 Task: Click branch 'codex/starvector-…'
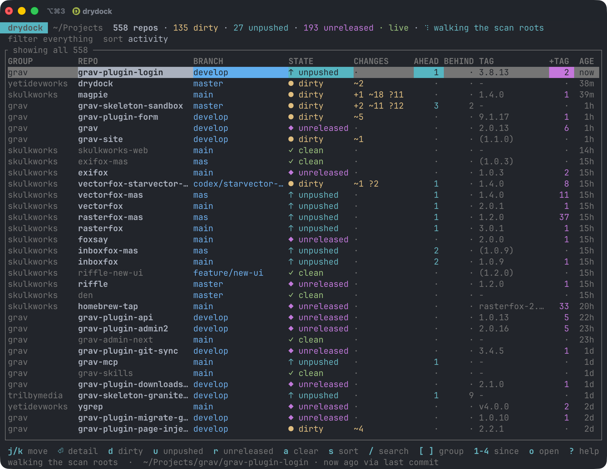tap(238, 184)
